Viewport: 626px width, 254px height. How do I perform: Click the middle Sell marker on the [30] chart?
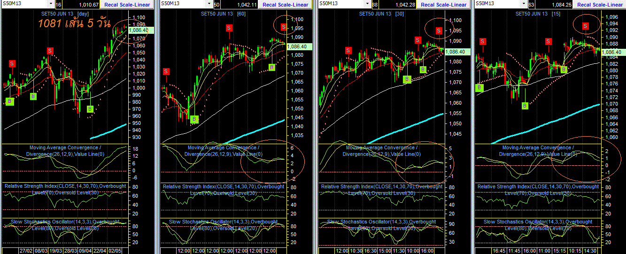coord(417,40)
